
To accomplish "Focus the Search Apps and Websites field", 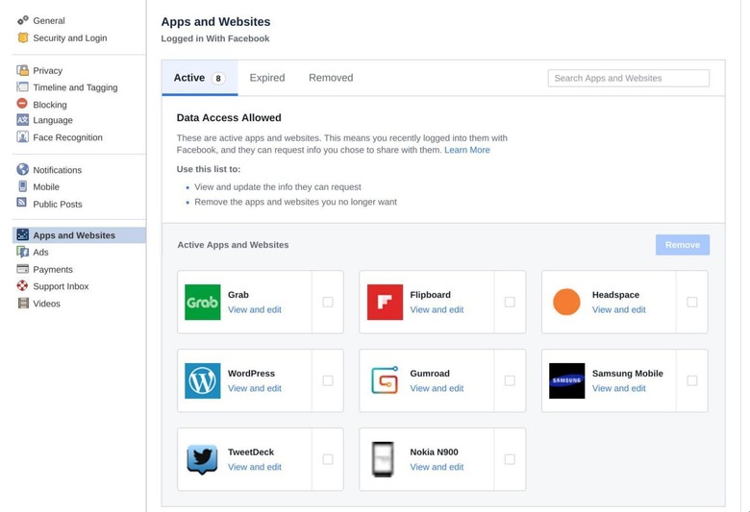I will (x=628, y=78).
